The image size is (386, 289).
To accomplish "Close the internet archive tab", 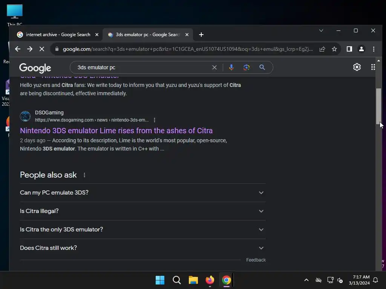I will 97,35.
